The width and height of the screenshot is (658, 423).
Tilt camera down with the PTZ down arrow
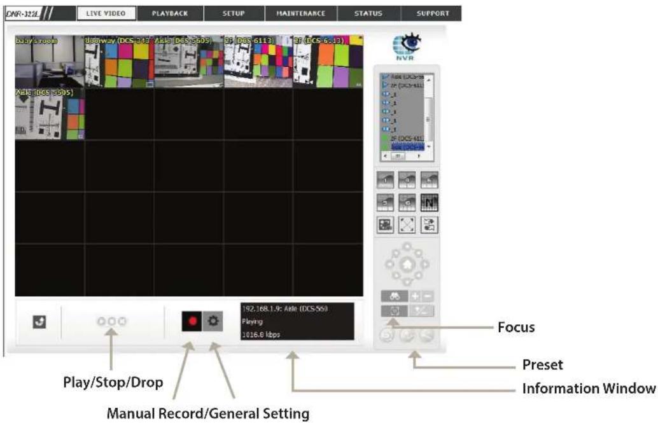click(x=407, y=282)
